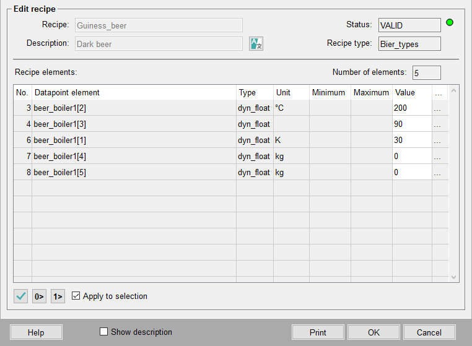Sort by the Datapoint element column header

coord(133,93)
